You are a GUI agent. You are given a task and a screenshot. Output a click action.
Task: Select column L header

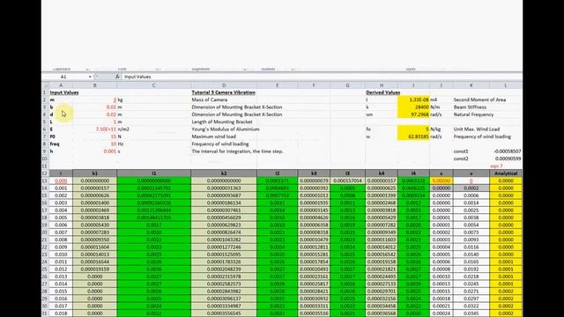pos(505,85)
